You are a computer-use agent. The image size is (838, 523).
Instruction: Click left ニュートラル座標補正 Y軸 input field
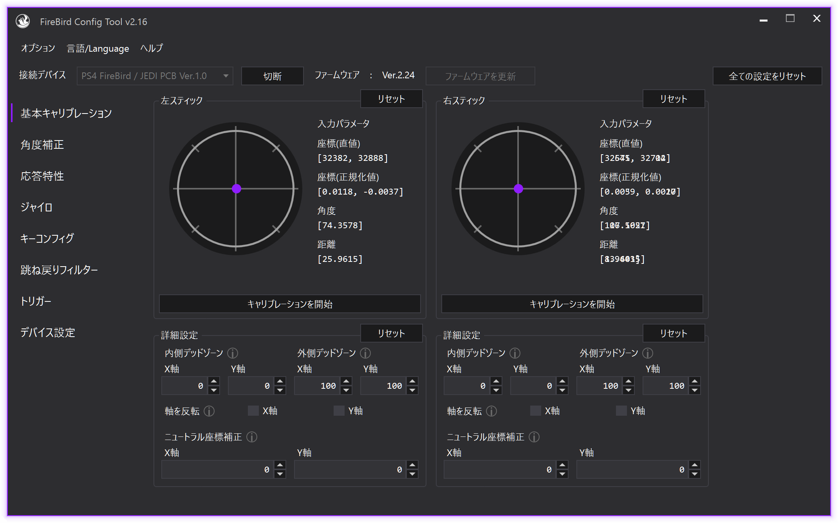pyautogui.click(x=349, y=469)
